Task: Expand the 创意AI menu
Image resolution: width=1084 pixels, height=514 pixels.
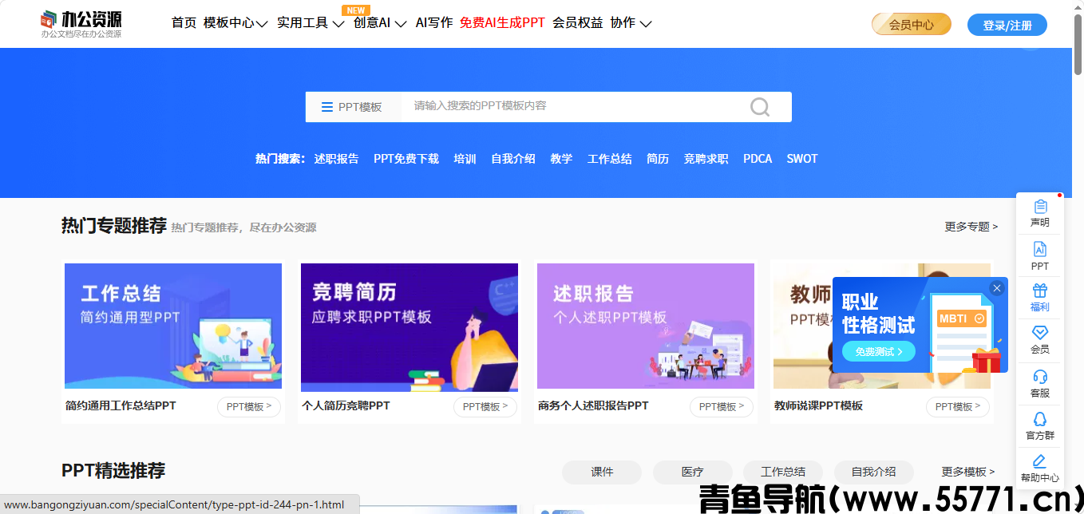Action: 380,23
